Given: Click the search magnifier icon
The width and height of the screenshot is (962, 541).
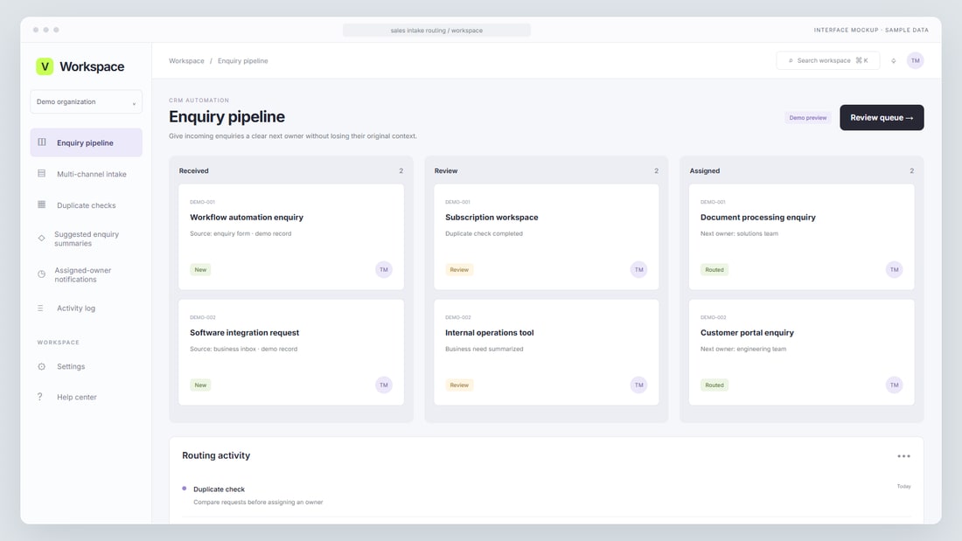Looking at the screenshot, I should coord(791,60).
